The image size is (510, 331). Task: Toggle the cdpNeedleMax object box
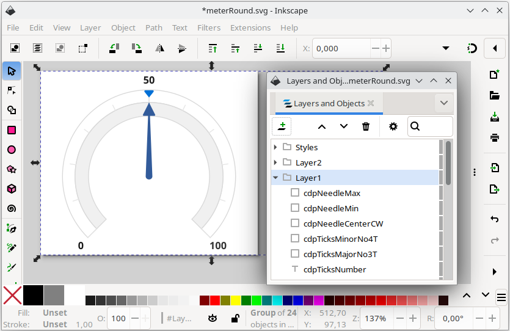click(295, 193)
